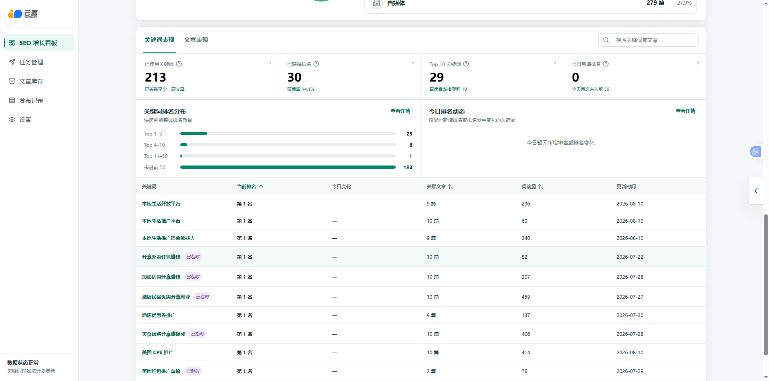Click 查看详情 for 关键词排名分布
The width and height of the screenshot is (769, 381).
[x=401, y=111]
